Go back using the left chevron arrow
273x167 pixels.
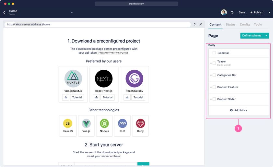(x=5, y=12)
